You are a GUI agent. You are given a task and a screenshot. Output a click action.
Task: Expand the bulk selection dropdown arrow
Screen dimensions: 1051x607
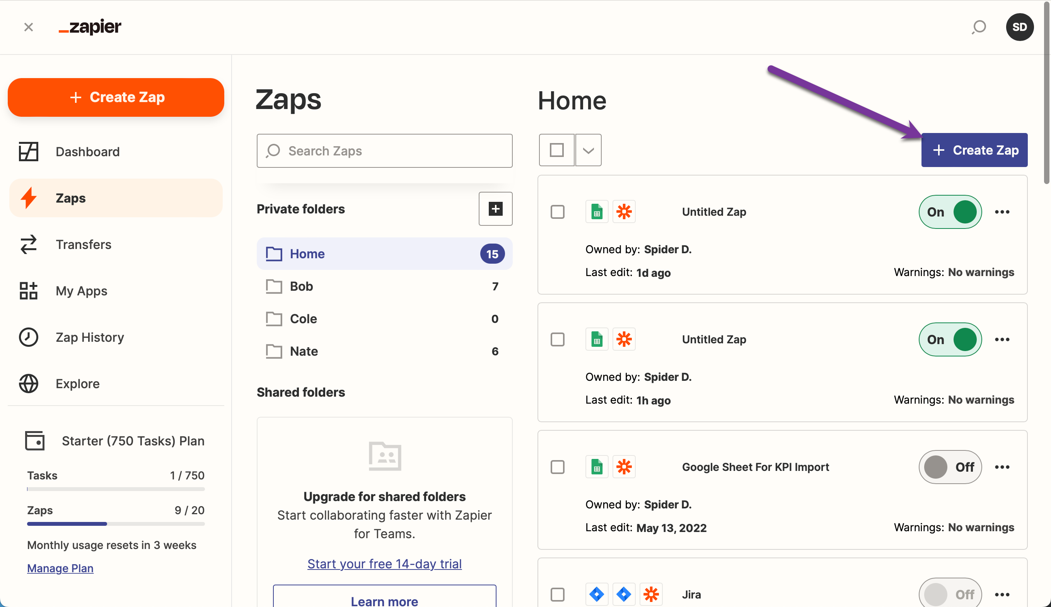coord(588,150)
